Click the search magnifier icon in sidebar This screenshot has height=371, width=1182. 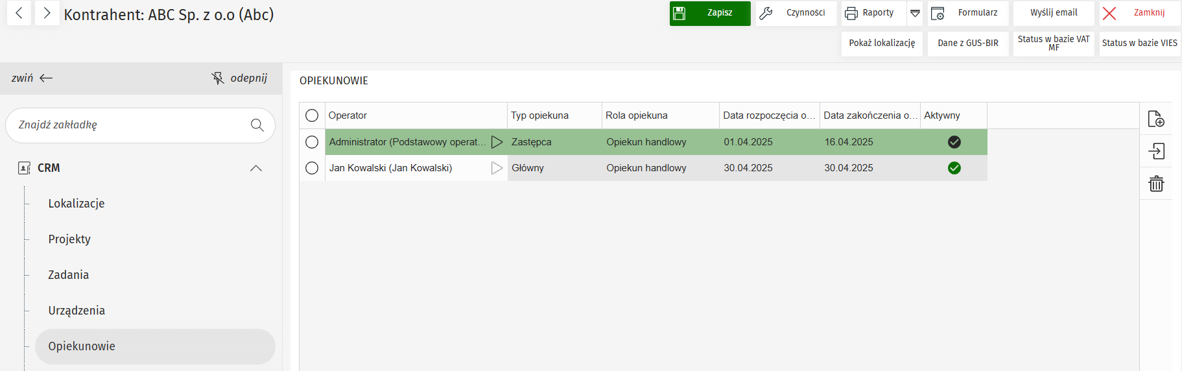coord(257,125)
